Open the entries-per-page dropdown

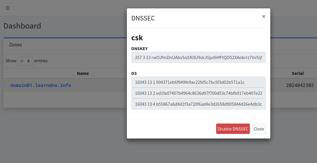(x=25, y=61)
